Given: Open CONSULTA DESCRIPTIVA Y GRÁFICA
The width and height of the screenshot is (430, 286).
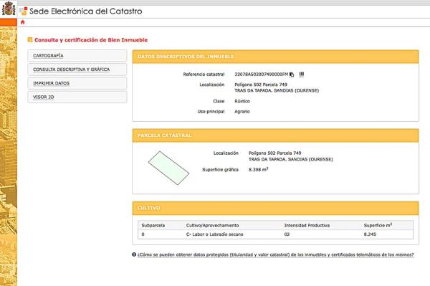Looking at the screenshot, I should click(77, 70).
